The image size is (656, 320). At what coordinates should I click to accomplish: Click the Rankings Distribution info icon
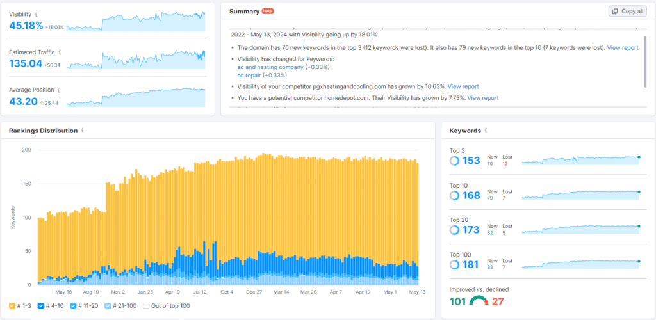click(83, 131)
